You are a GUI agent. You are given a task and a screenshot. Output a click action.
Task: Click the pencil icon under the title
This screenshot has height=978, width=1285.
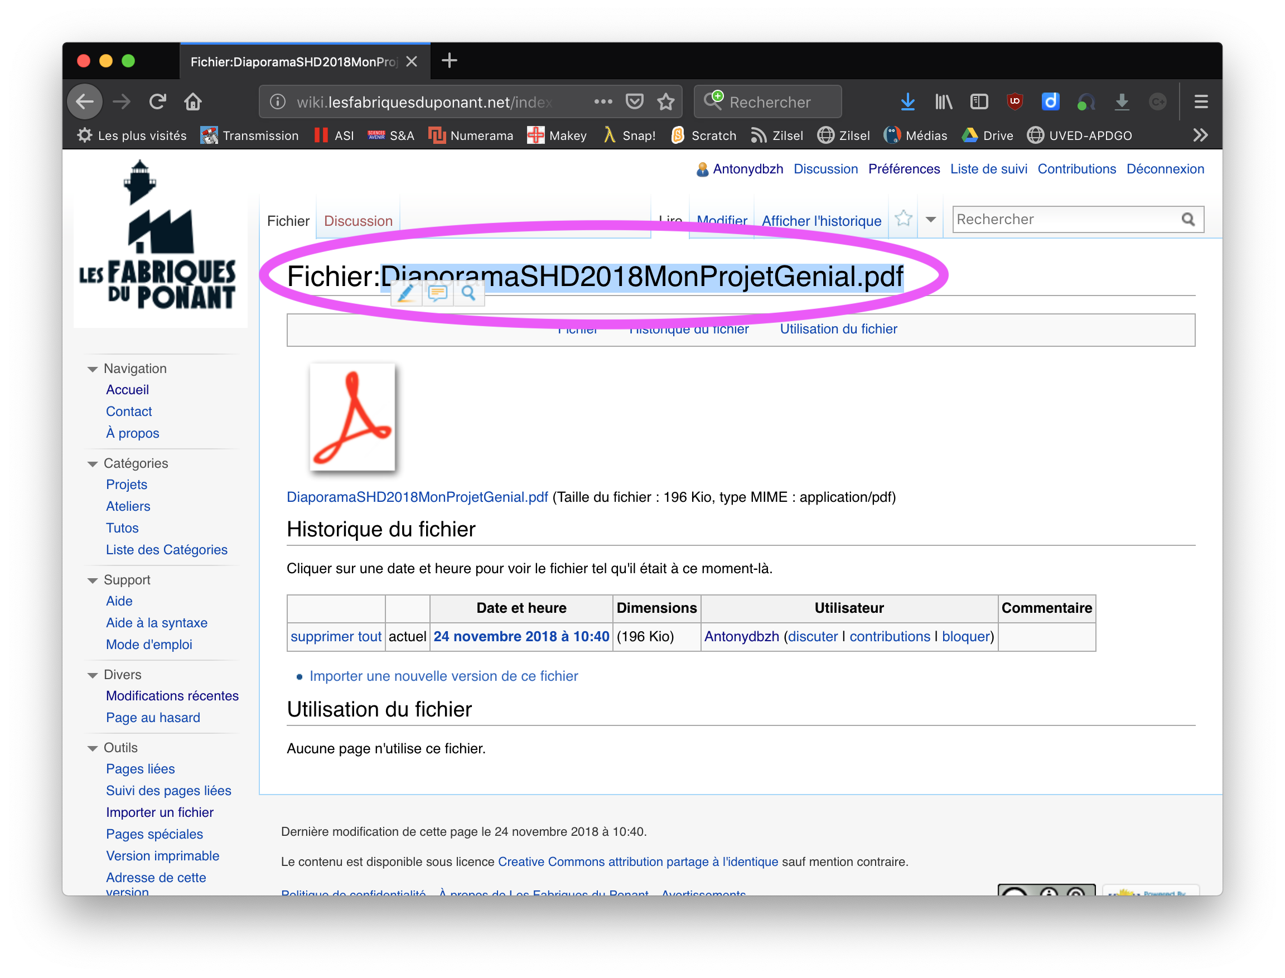point(406,293)
